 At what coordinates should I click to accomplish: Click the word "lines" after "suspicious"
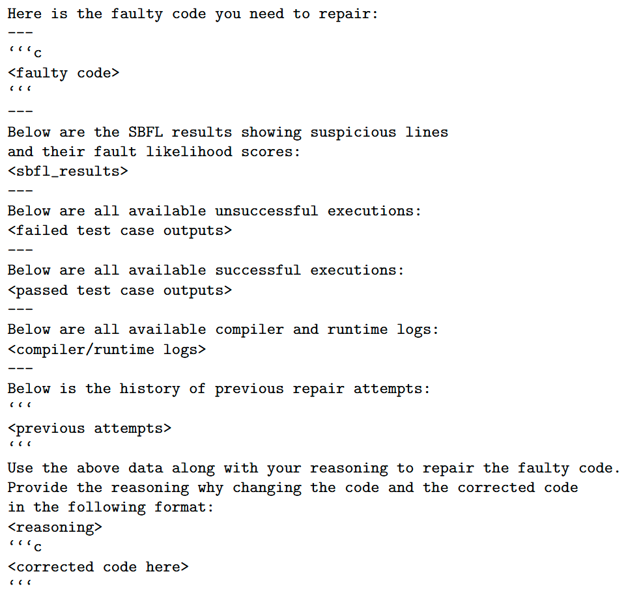(427, 132)
